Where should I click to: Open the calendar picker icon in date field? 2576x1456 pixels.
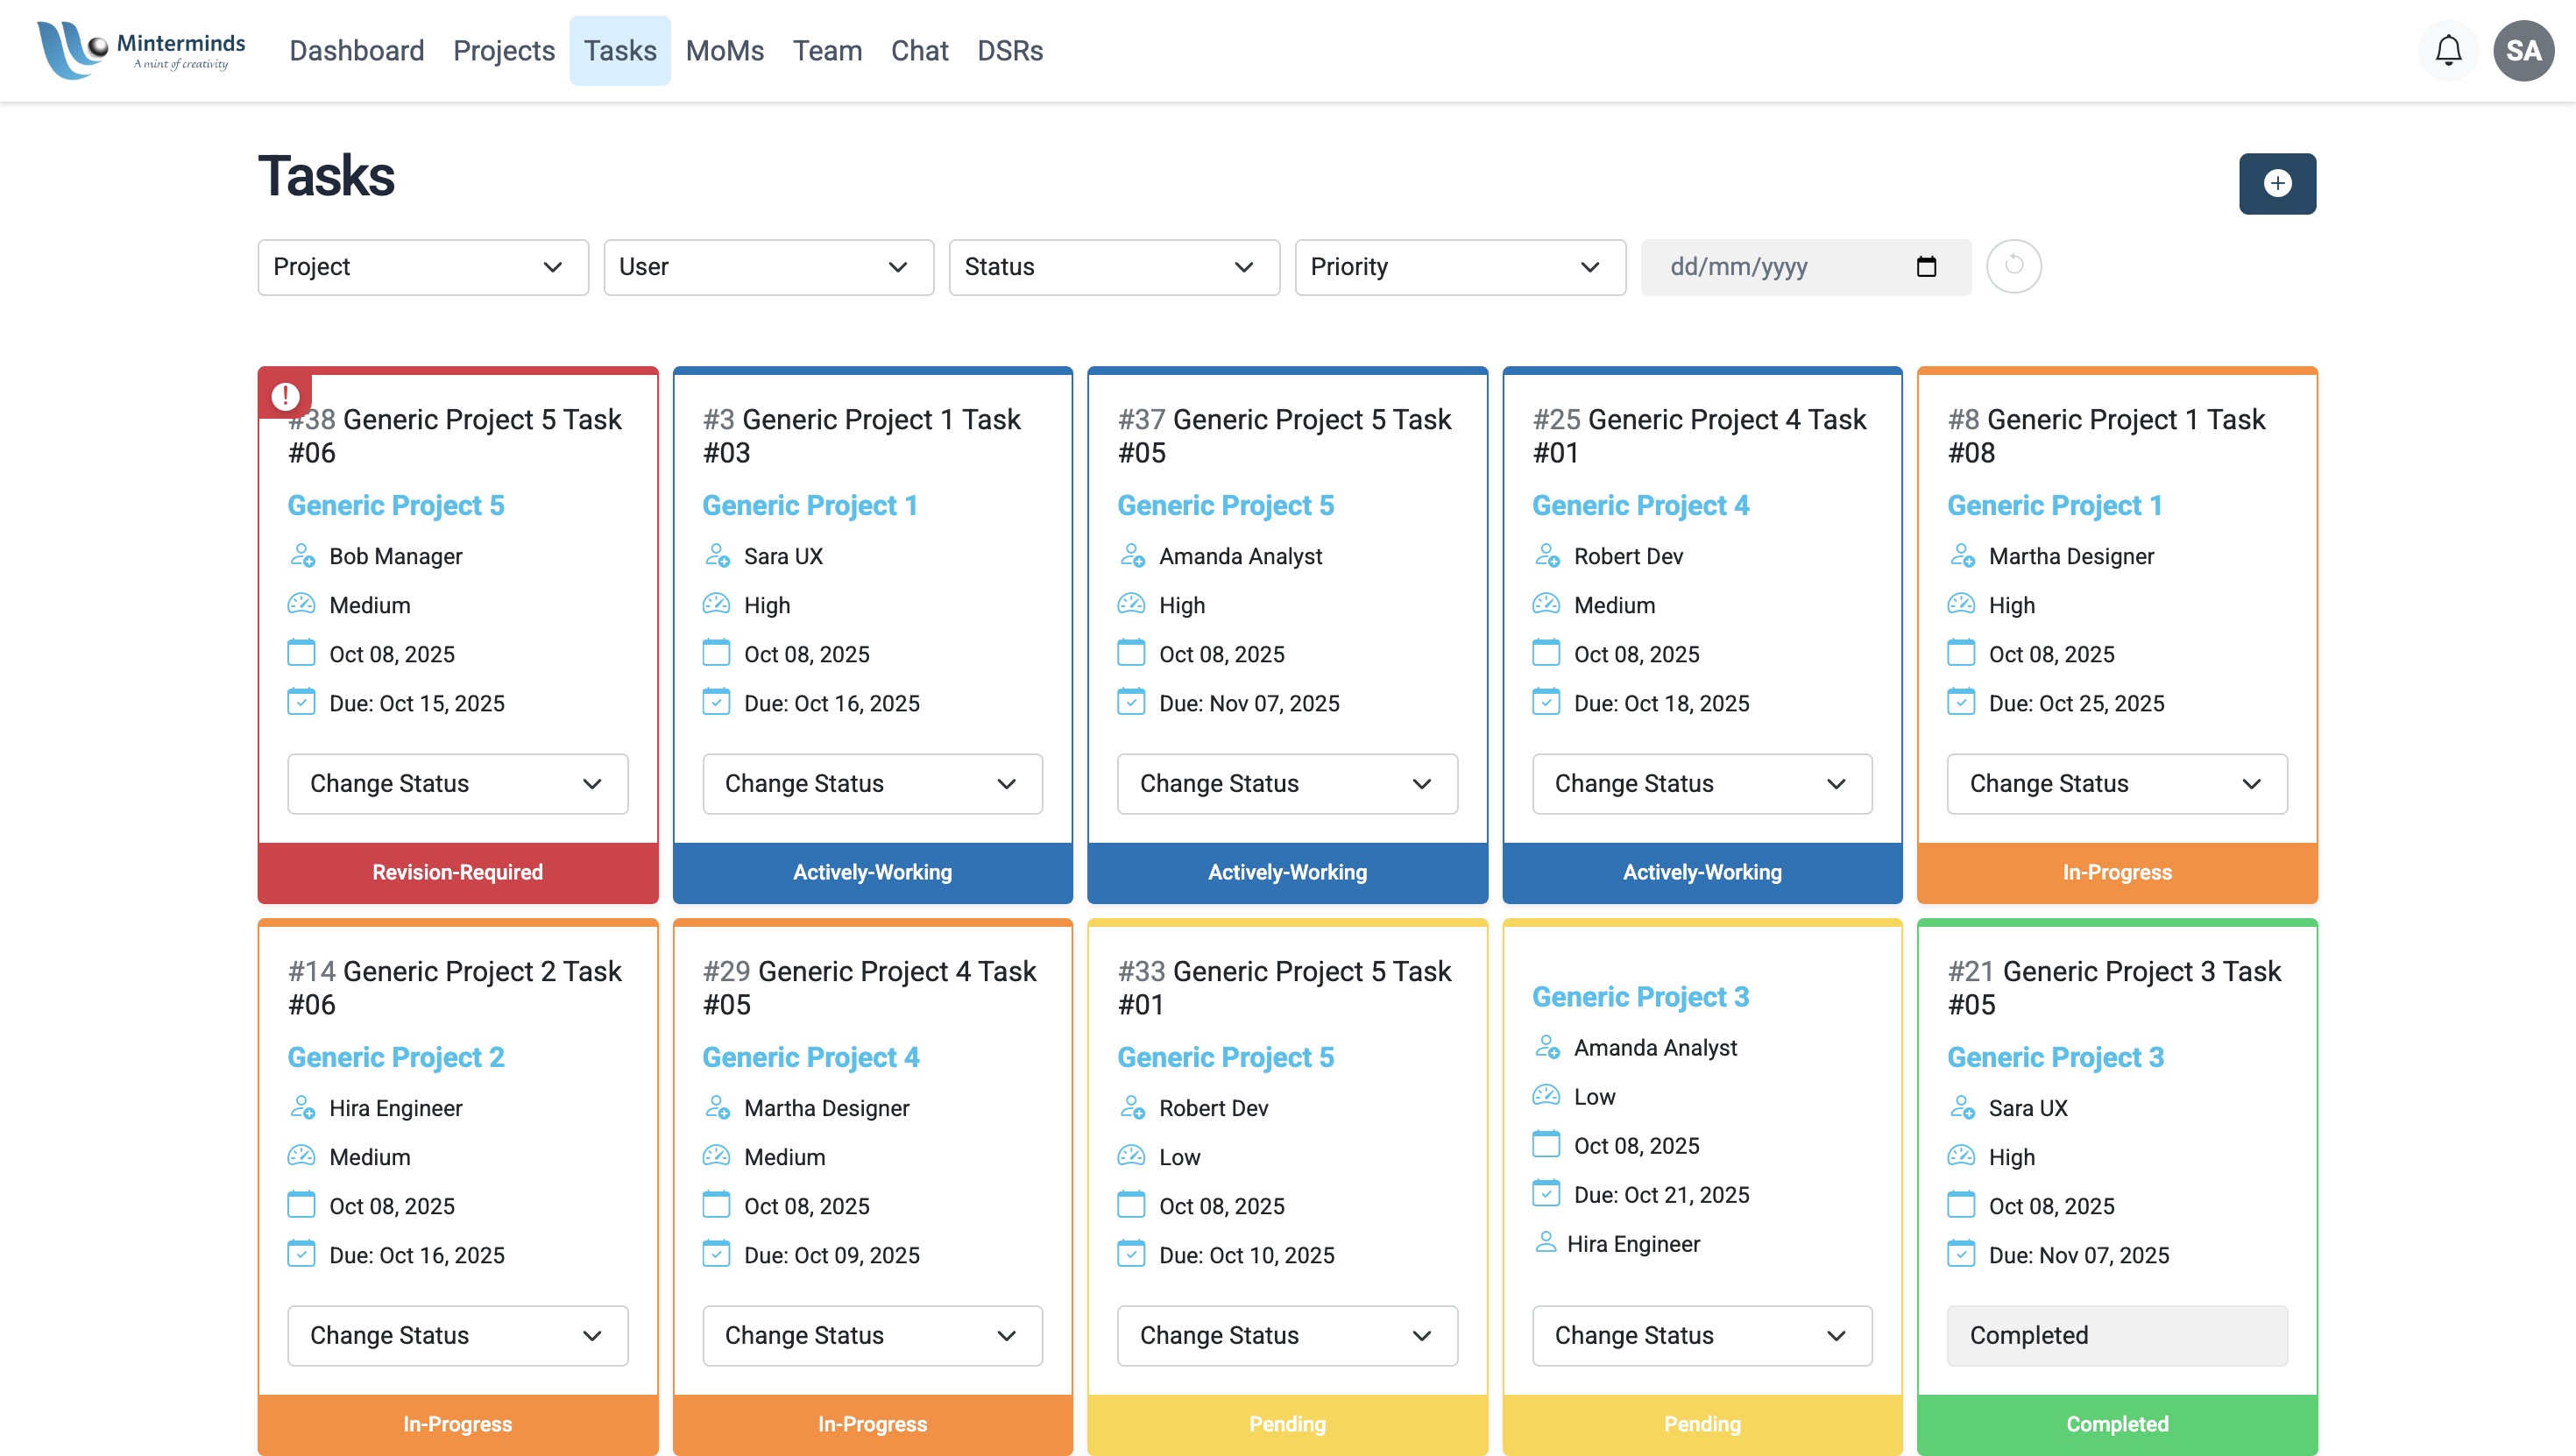click(1926, 267)
